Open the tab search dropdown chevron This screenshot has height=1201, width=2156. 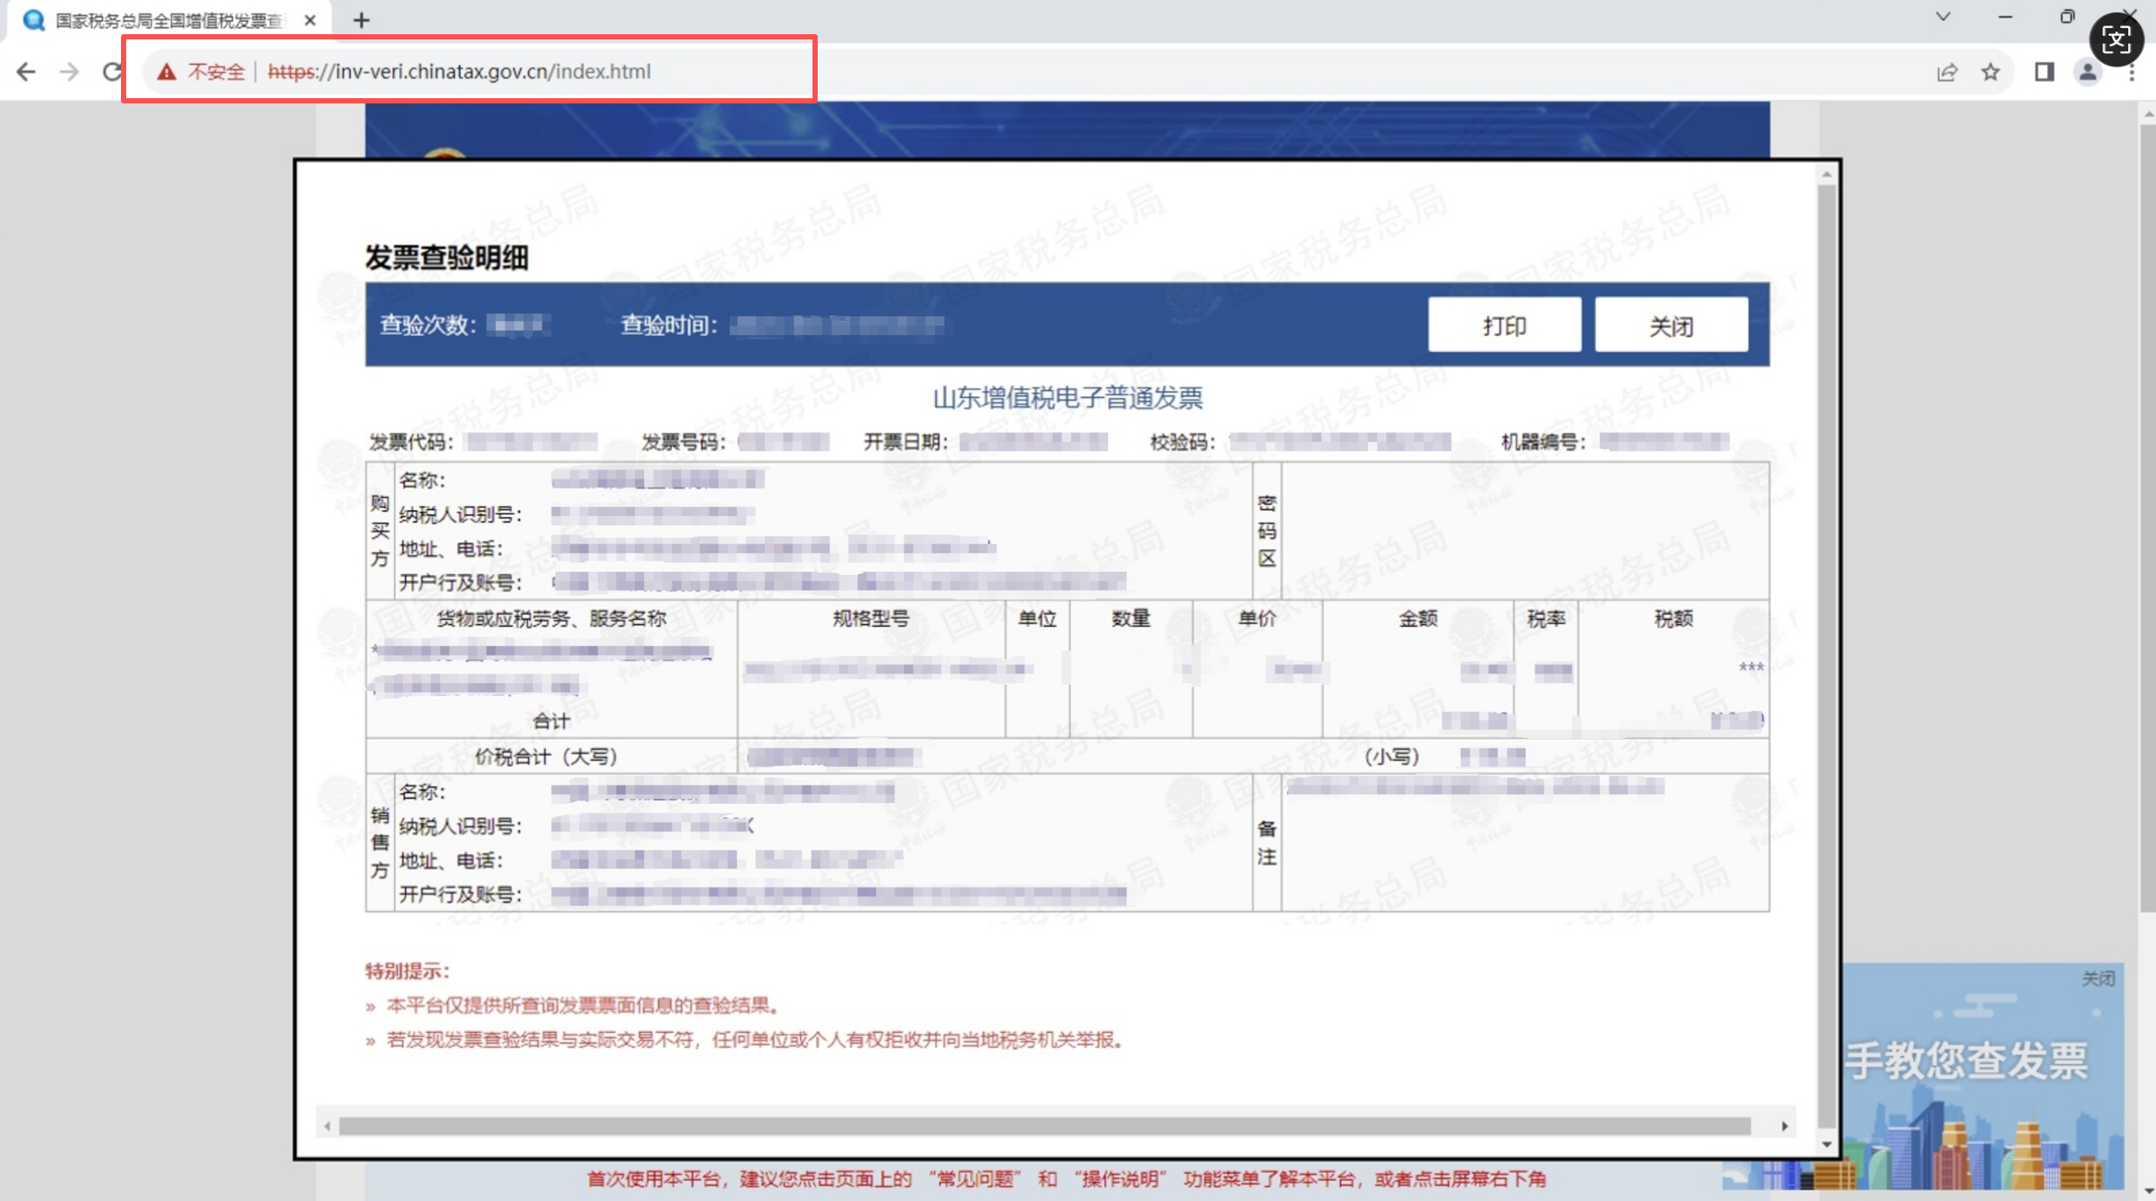pyautogui.click(x=1943, y=18)
